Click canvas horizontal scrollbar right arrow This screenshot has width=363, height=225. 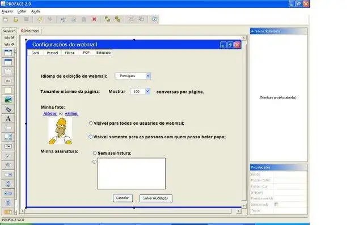238,211
